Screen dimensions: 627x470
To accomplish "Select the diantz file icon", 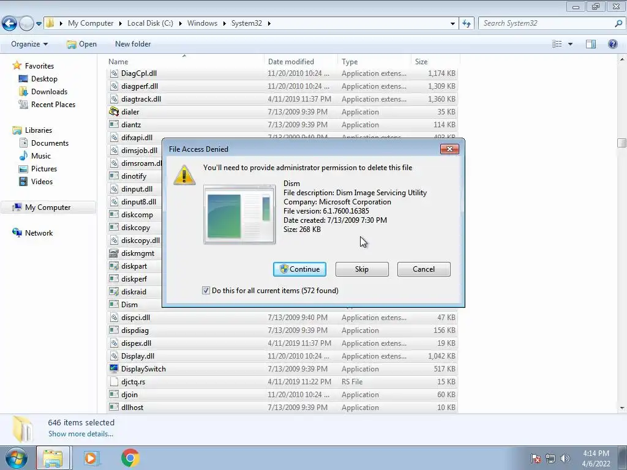I will [114, 124].
